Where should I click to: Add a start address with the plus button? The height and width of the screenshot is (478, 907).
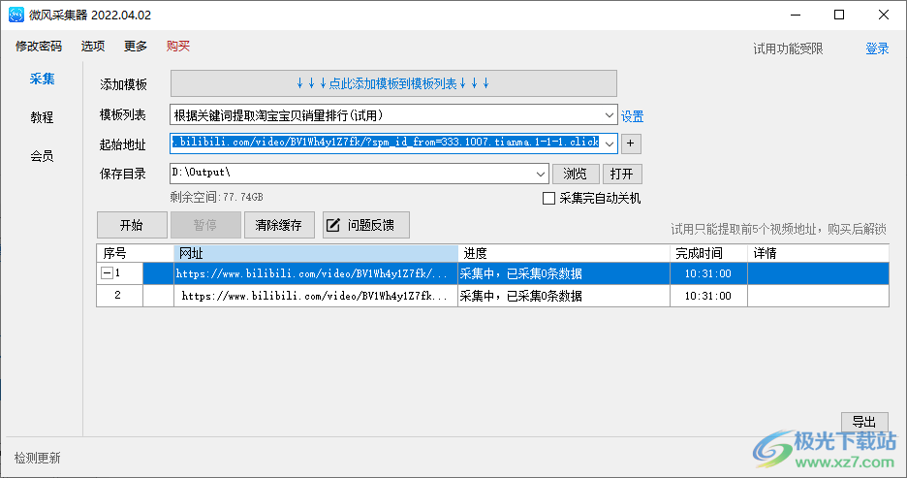[631, 143]
